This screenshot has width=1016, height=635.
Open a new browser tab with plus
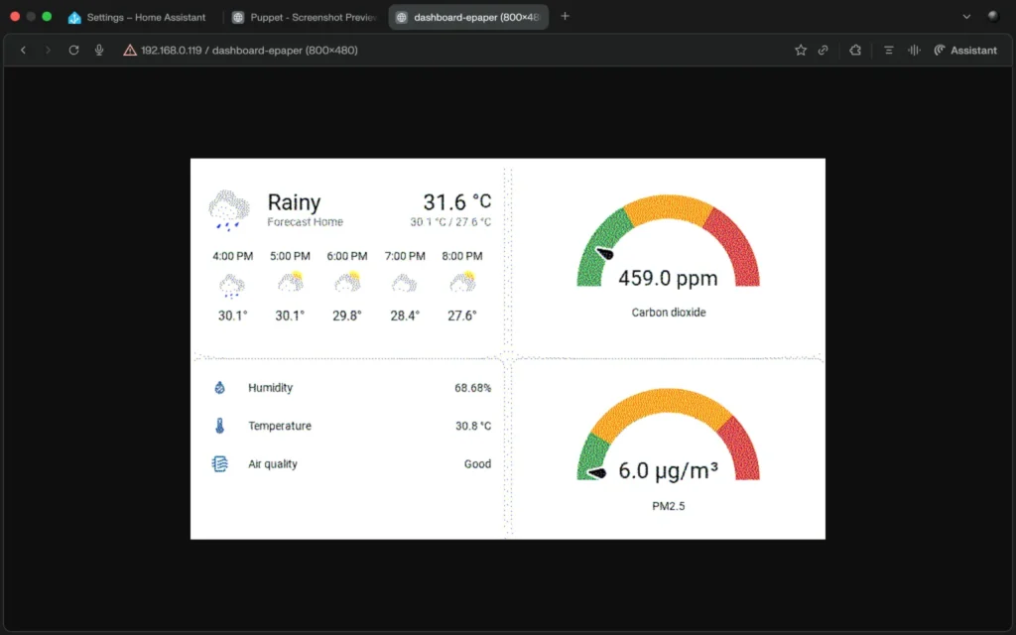coord(565,16)
